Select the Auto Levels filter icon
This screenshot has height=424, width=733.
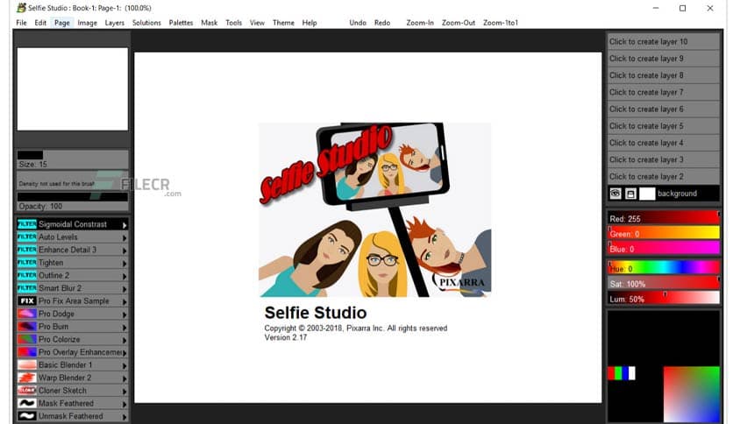point(26,237)
